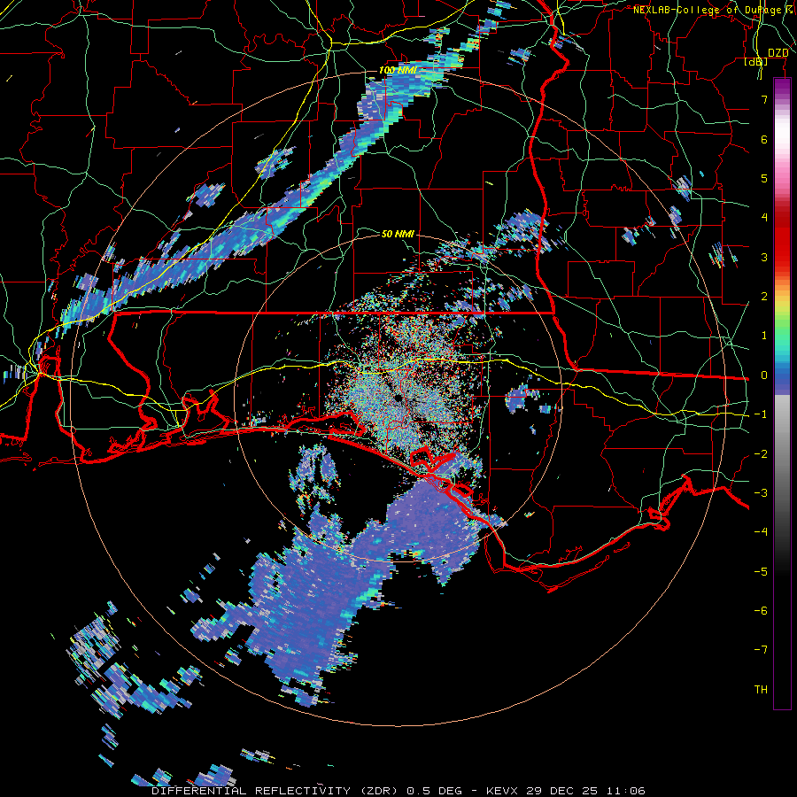This screenshot has width=797, height=797.
Task: Click the "TH" threshold label on the scale
Action: tap(761, 690)
